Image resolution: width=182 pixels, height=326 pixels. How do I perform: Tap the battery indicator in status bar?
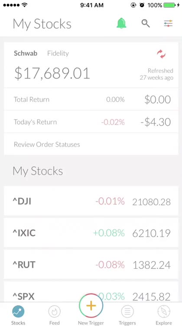(x=170, y=5)
